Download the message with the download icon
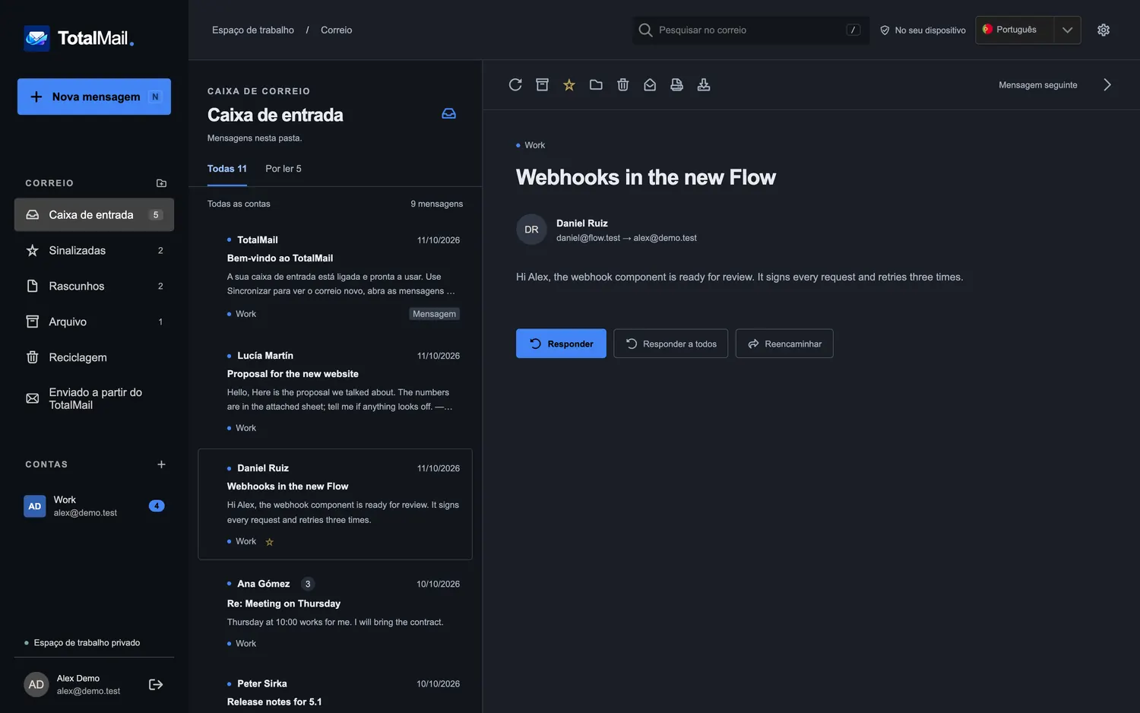Image resolution: width=1140 pixels, height=713 pixels. [704, 85]
